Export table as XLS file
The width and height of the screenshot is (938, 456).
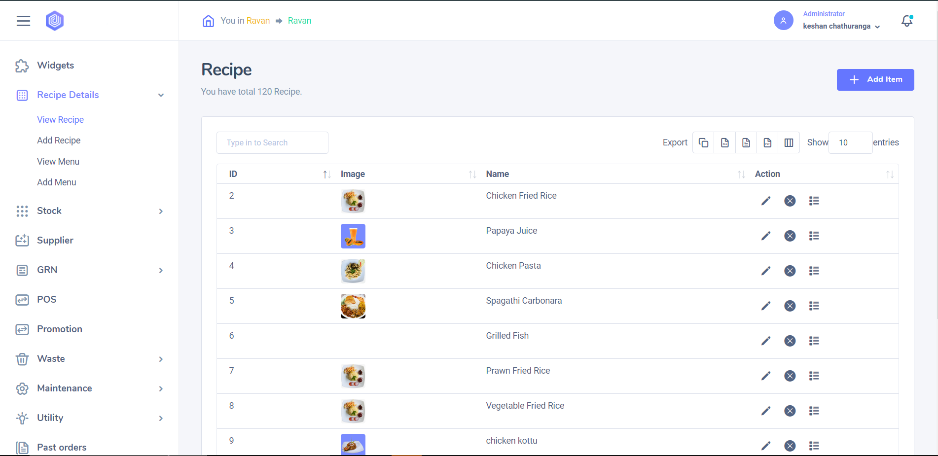click(x=724, y=142)
